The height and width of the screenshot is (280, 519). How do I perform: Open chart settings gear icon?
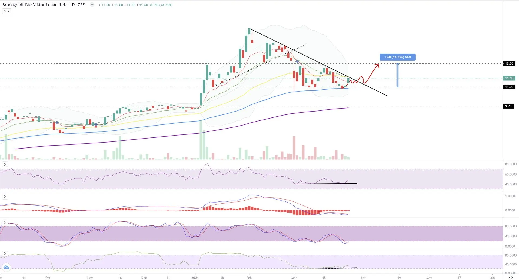click(511, 277)
